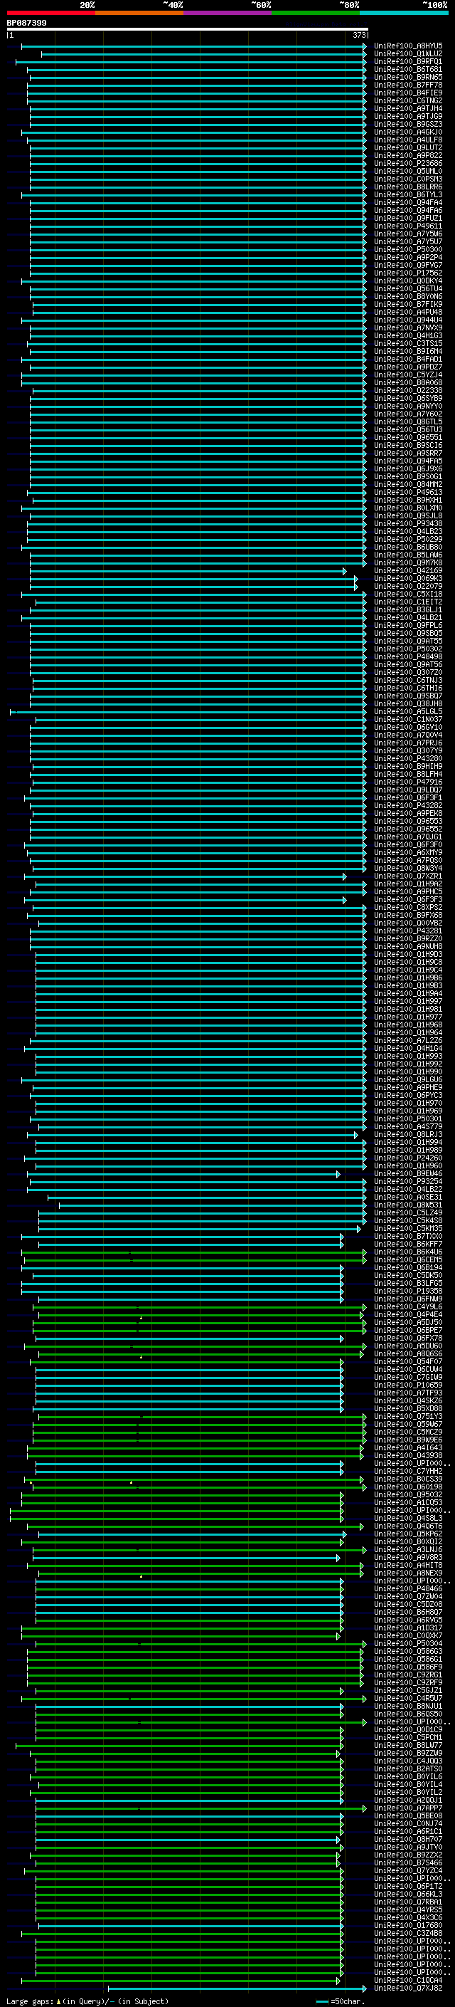Select the UniRef100_C6TNJ3 label
Image resolution: width=455 pixels, height=2007 pixels.
click(x=407, y=680)
